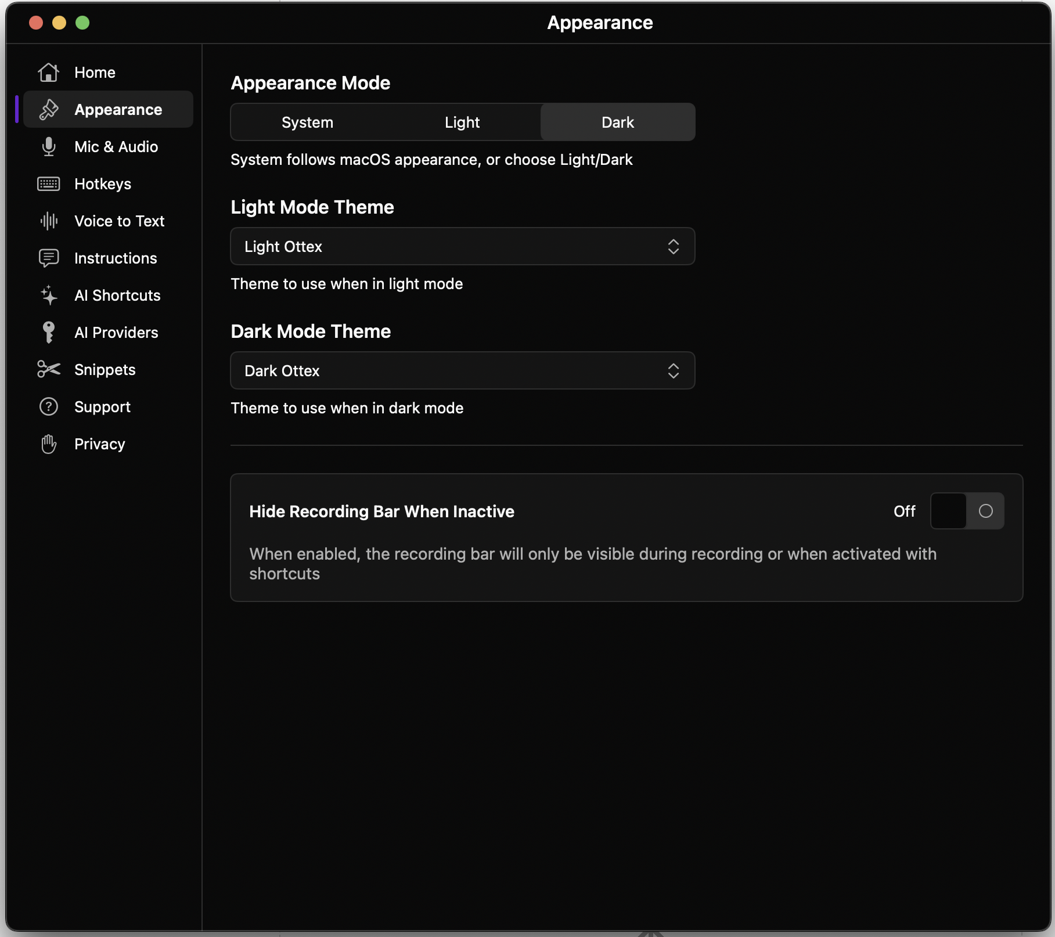Image resolution: width=1055 pixels, height=937 pixels.
Task: Switch appearance mode to Light
Action: 462,122
